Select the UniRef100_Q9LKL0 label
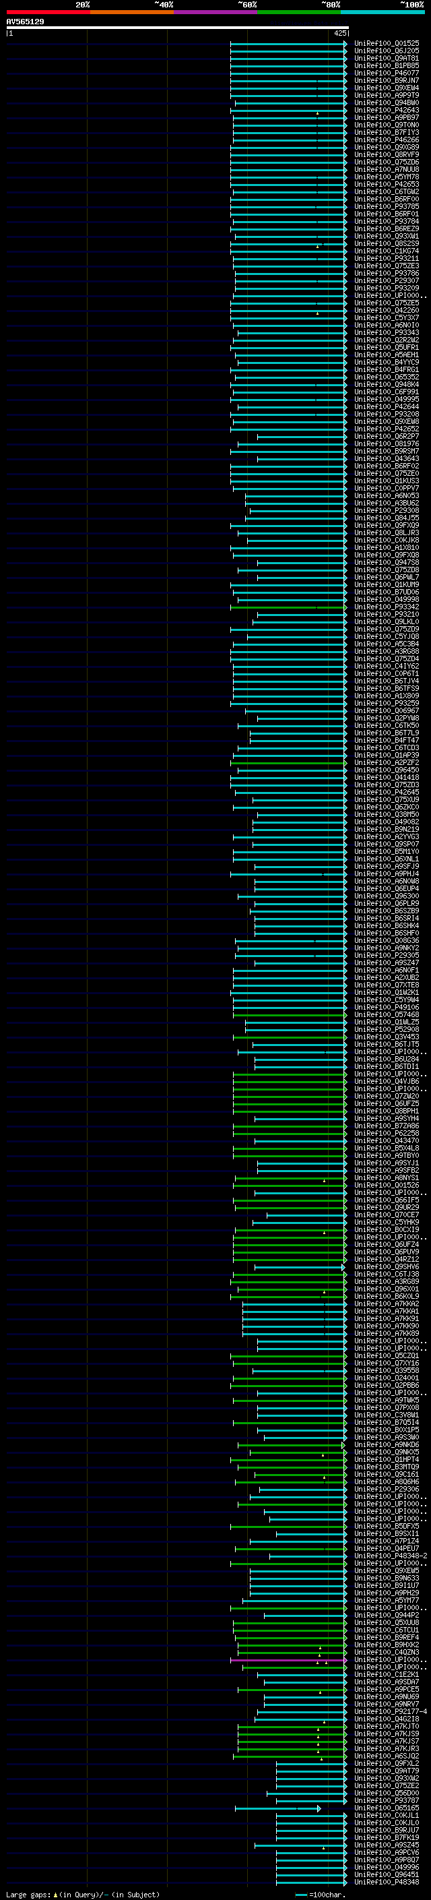 [x=387, y=622]
